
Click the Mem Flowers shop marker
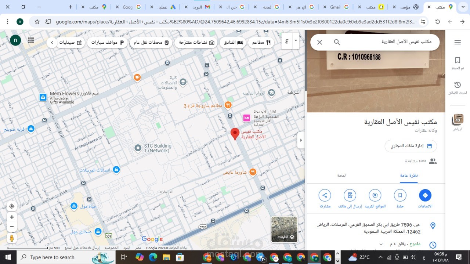click(43, 97)
